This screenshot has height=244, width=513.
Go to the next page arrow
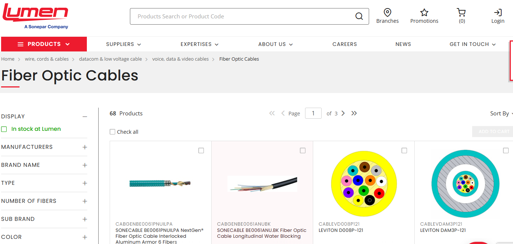(x=343, y=113)
